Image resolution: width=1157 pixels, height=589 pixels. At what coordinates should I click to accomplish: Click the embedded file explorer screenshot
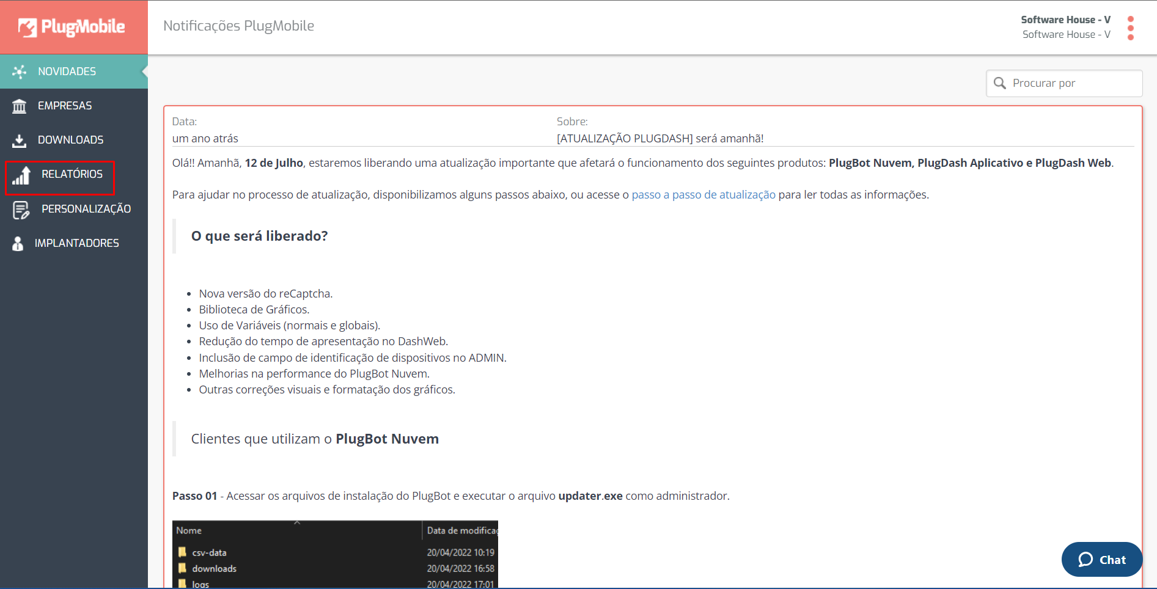pos(335,554)
